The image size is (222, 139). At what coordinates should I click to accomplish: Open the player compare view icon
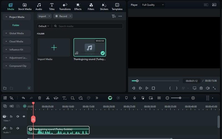(206, 5)
